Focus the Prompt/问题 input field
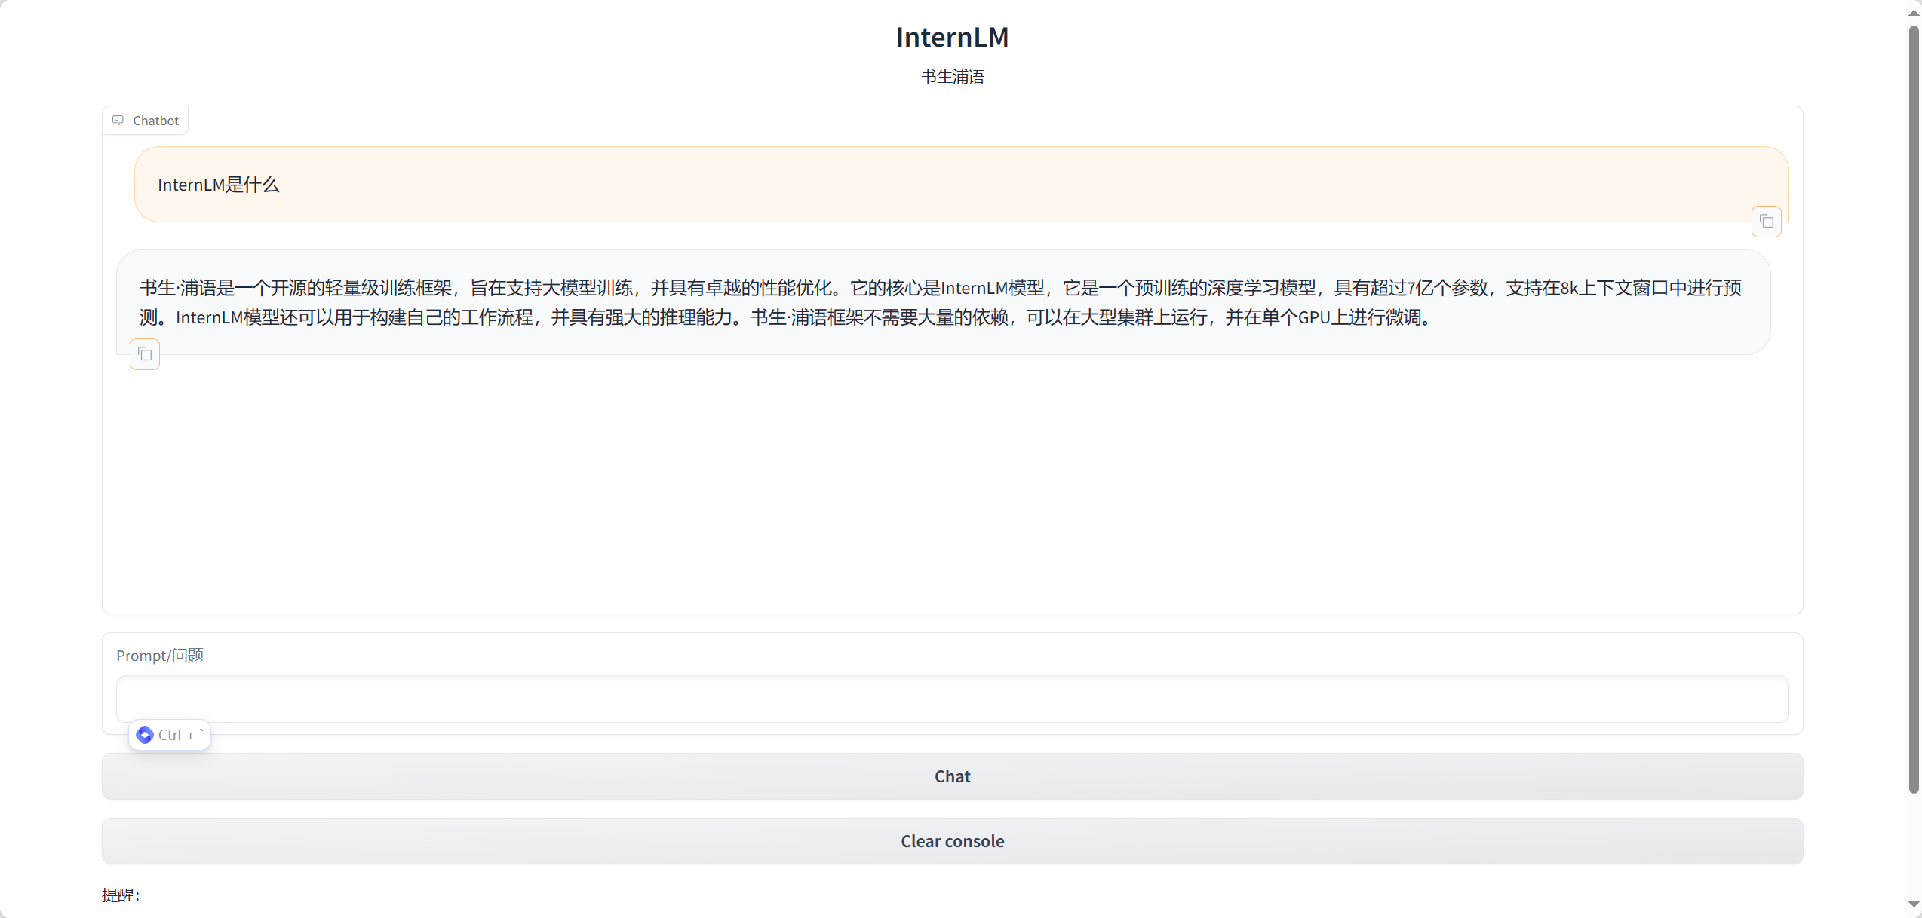Image resolution: width=1922 pixels, height=918 pixels. point(952,699)
